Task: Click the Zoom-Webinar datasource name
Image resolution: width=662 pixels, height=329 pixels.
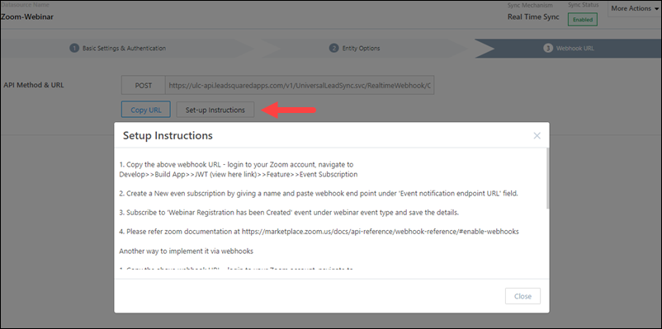Action: (26, 17)
